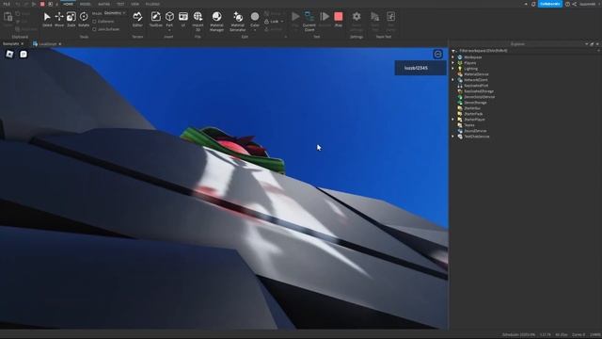
Task: Switch to the AVATAR ribbon tab
Action: 103,4
